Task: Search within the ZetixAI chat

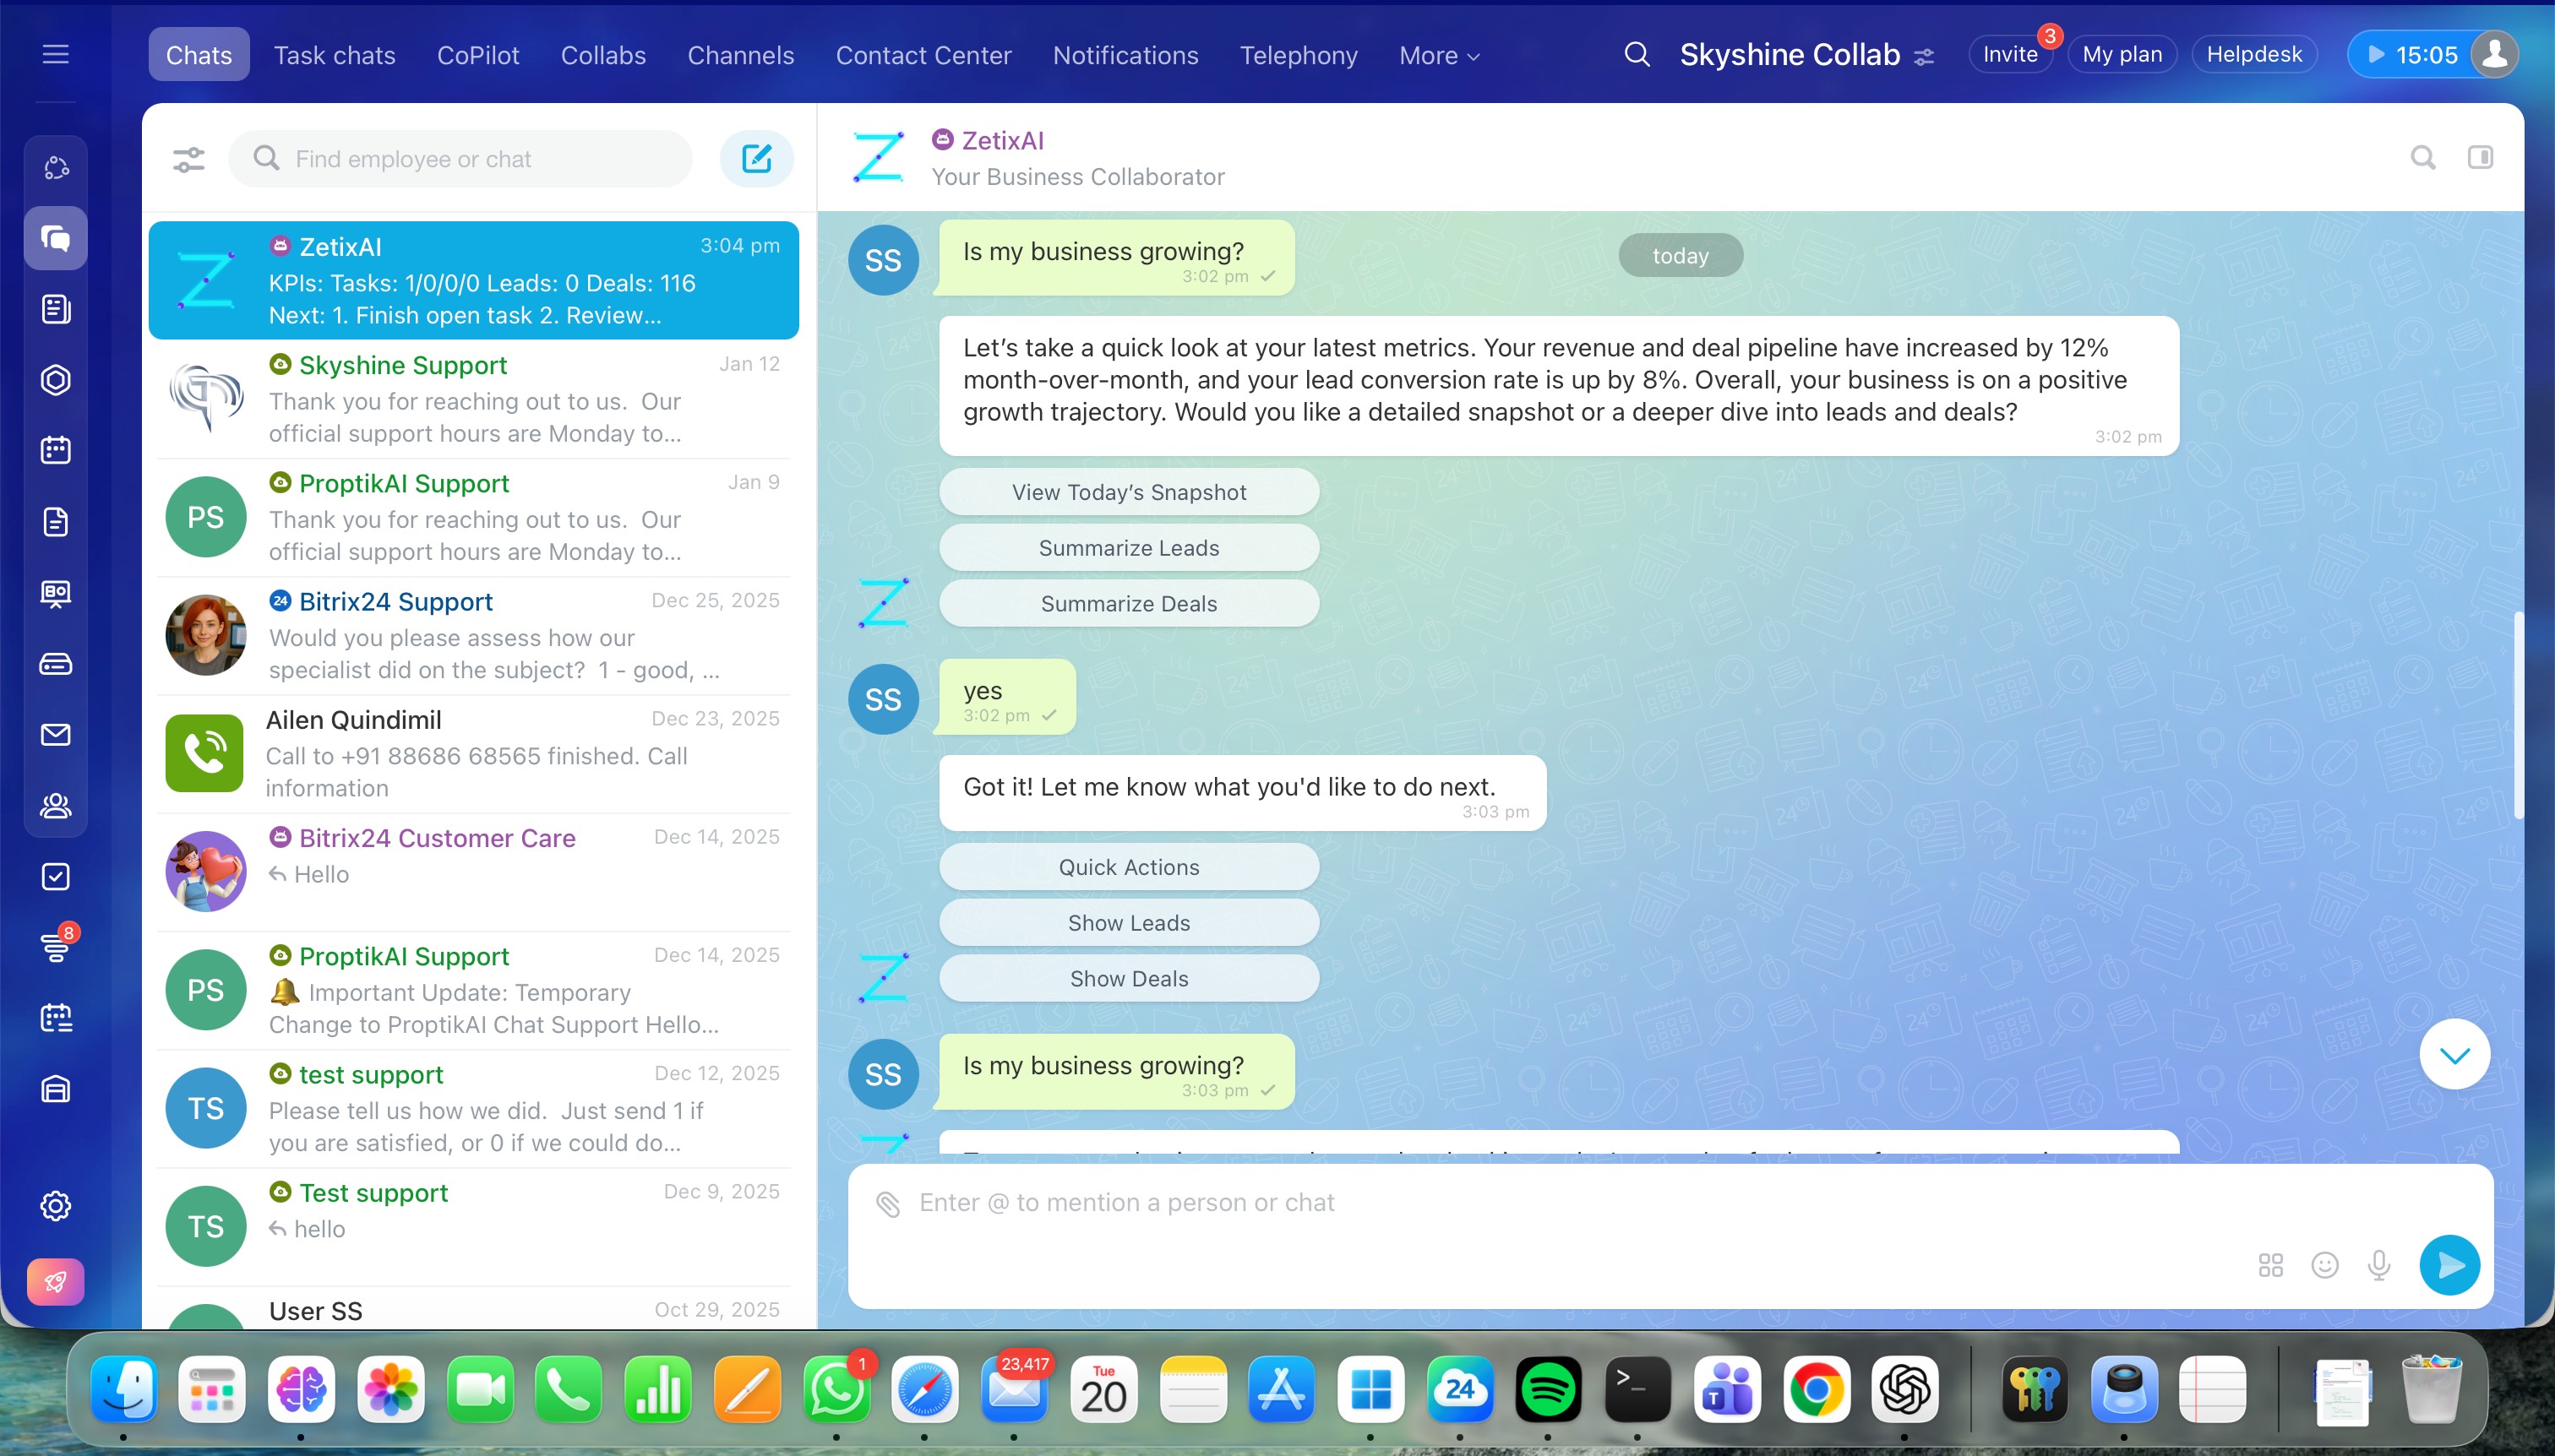Action: click(2422, 157)
